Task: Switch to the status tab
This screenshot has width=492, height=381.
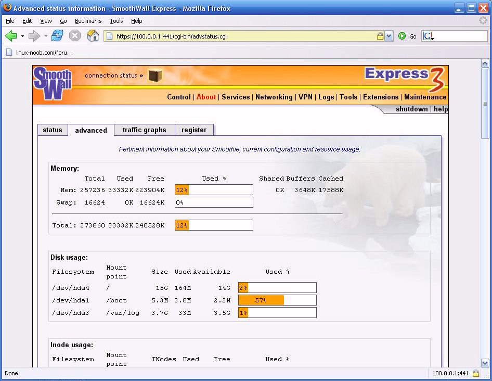Action: (x=53, y=130)
